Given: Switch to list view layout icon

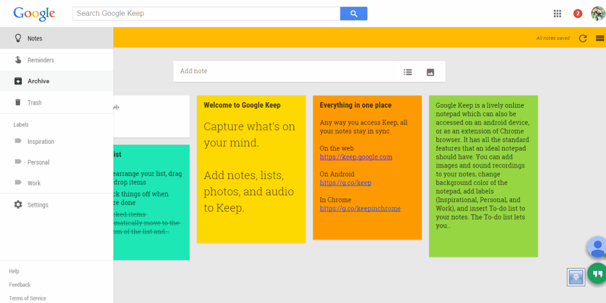Looking at the screenshot, I should pos(600,38).
